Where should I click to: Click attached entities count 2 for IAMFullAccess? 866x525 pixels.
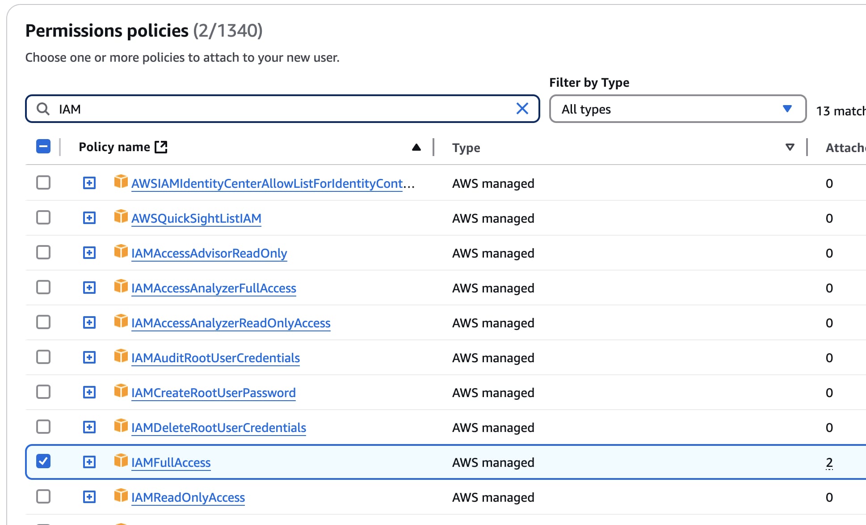pyautogui.click(x=829, y=462)
